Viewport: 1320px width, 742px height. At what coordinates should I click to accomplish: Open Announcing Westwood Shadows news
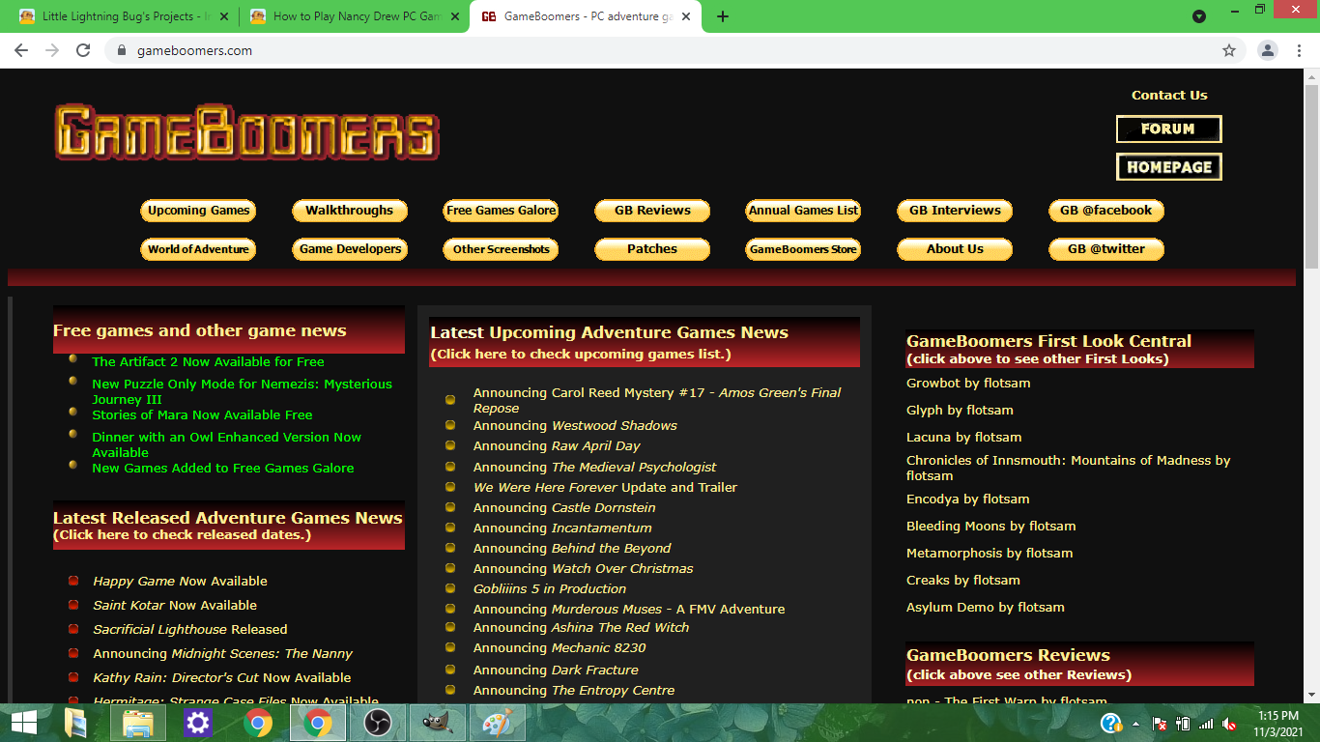575,426
